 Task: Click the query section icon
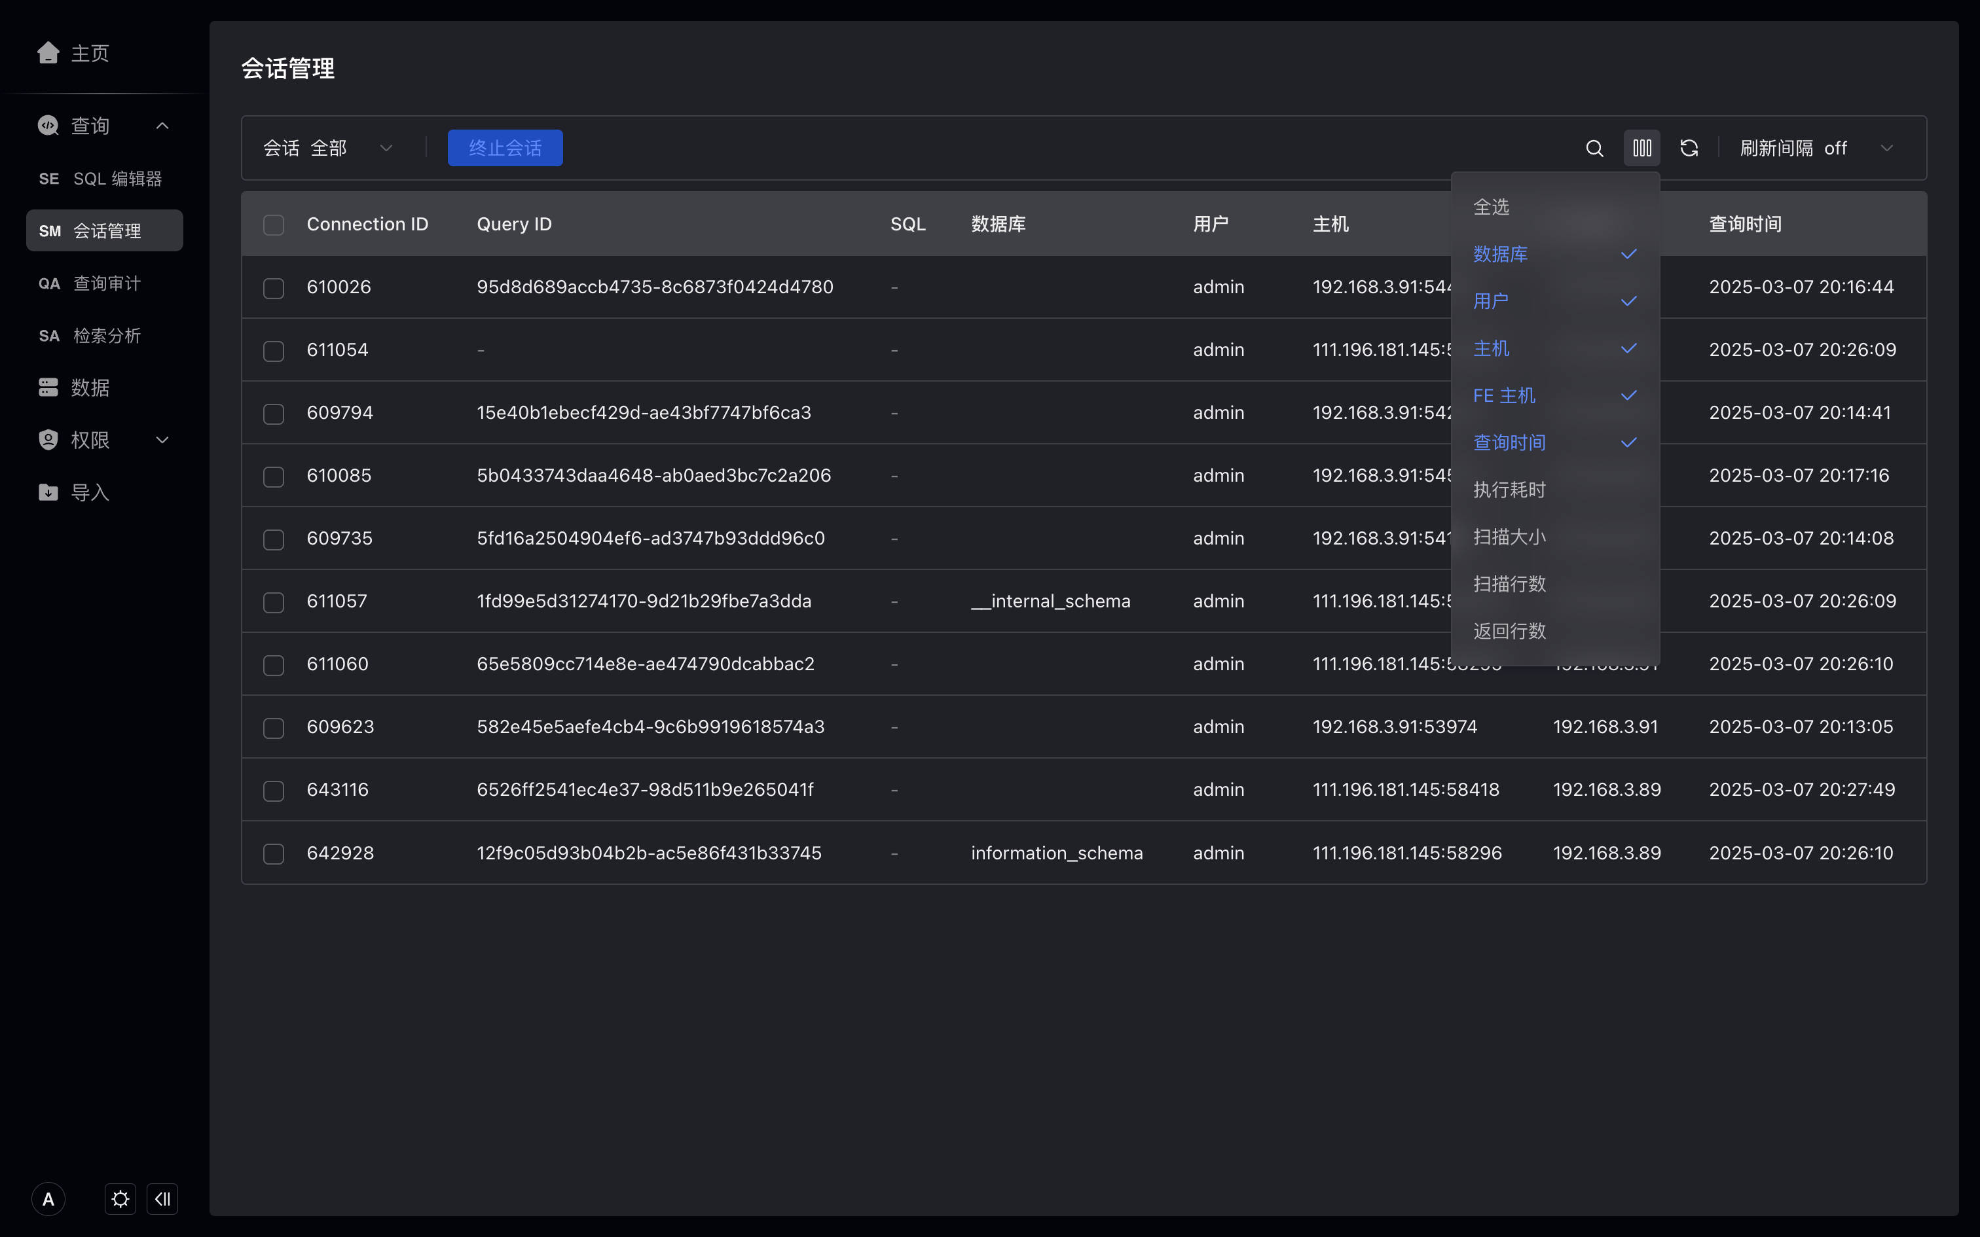(x=48, y=125)
